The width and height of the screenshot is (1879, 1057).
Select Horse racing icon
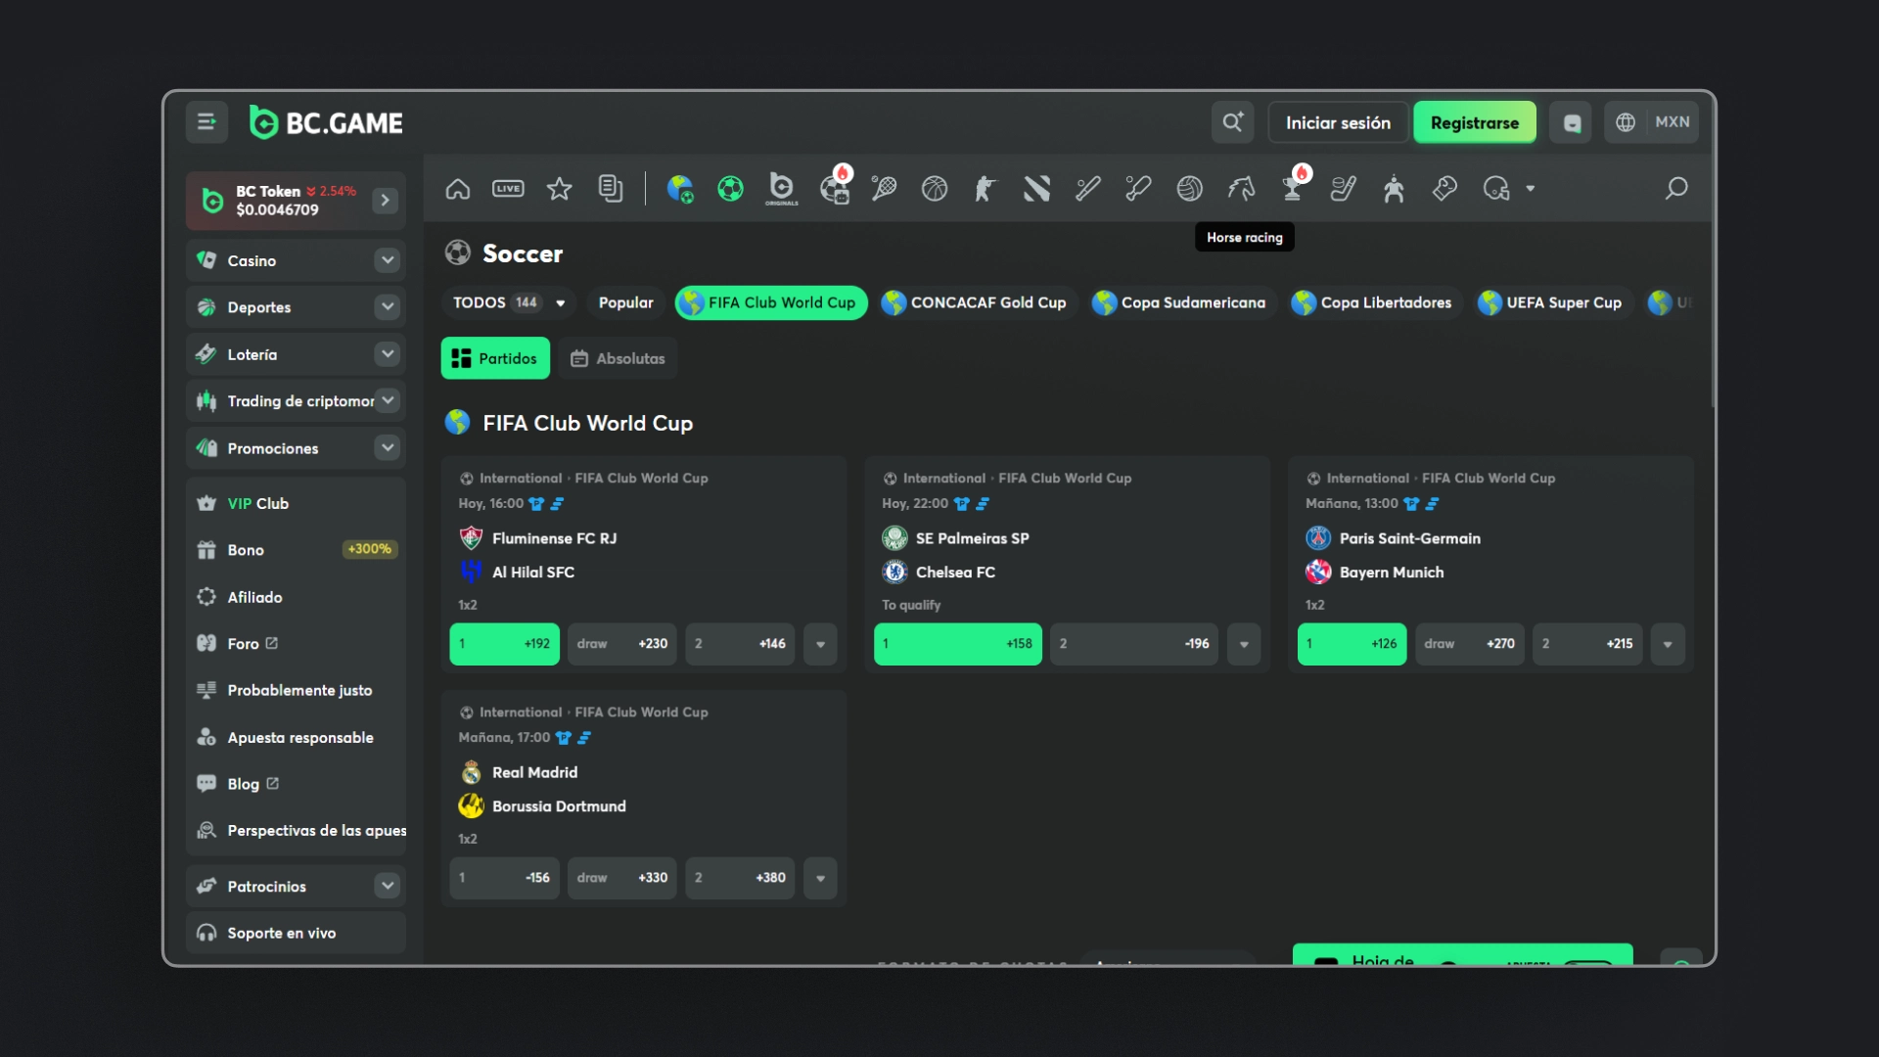[x=1242, y=188]
